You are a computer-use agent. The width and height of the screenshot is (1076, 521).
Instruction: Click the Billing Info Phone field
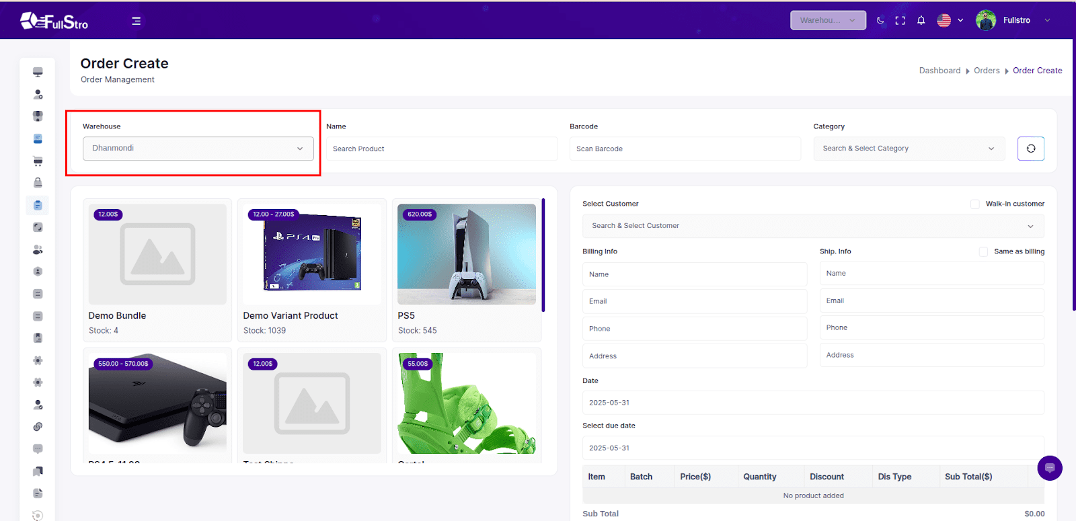[695, 329]
